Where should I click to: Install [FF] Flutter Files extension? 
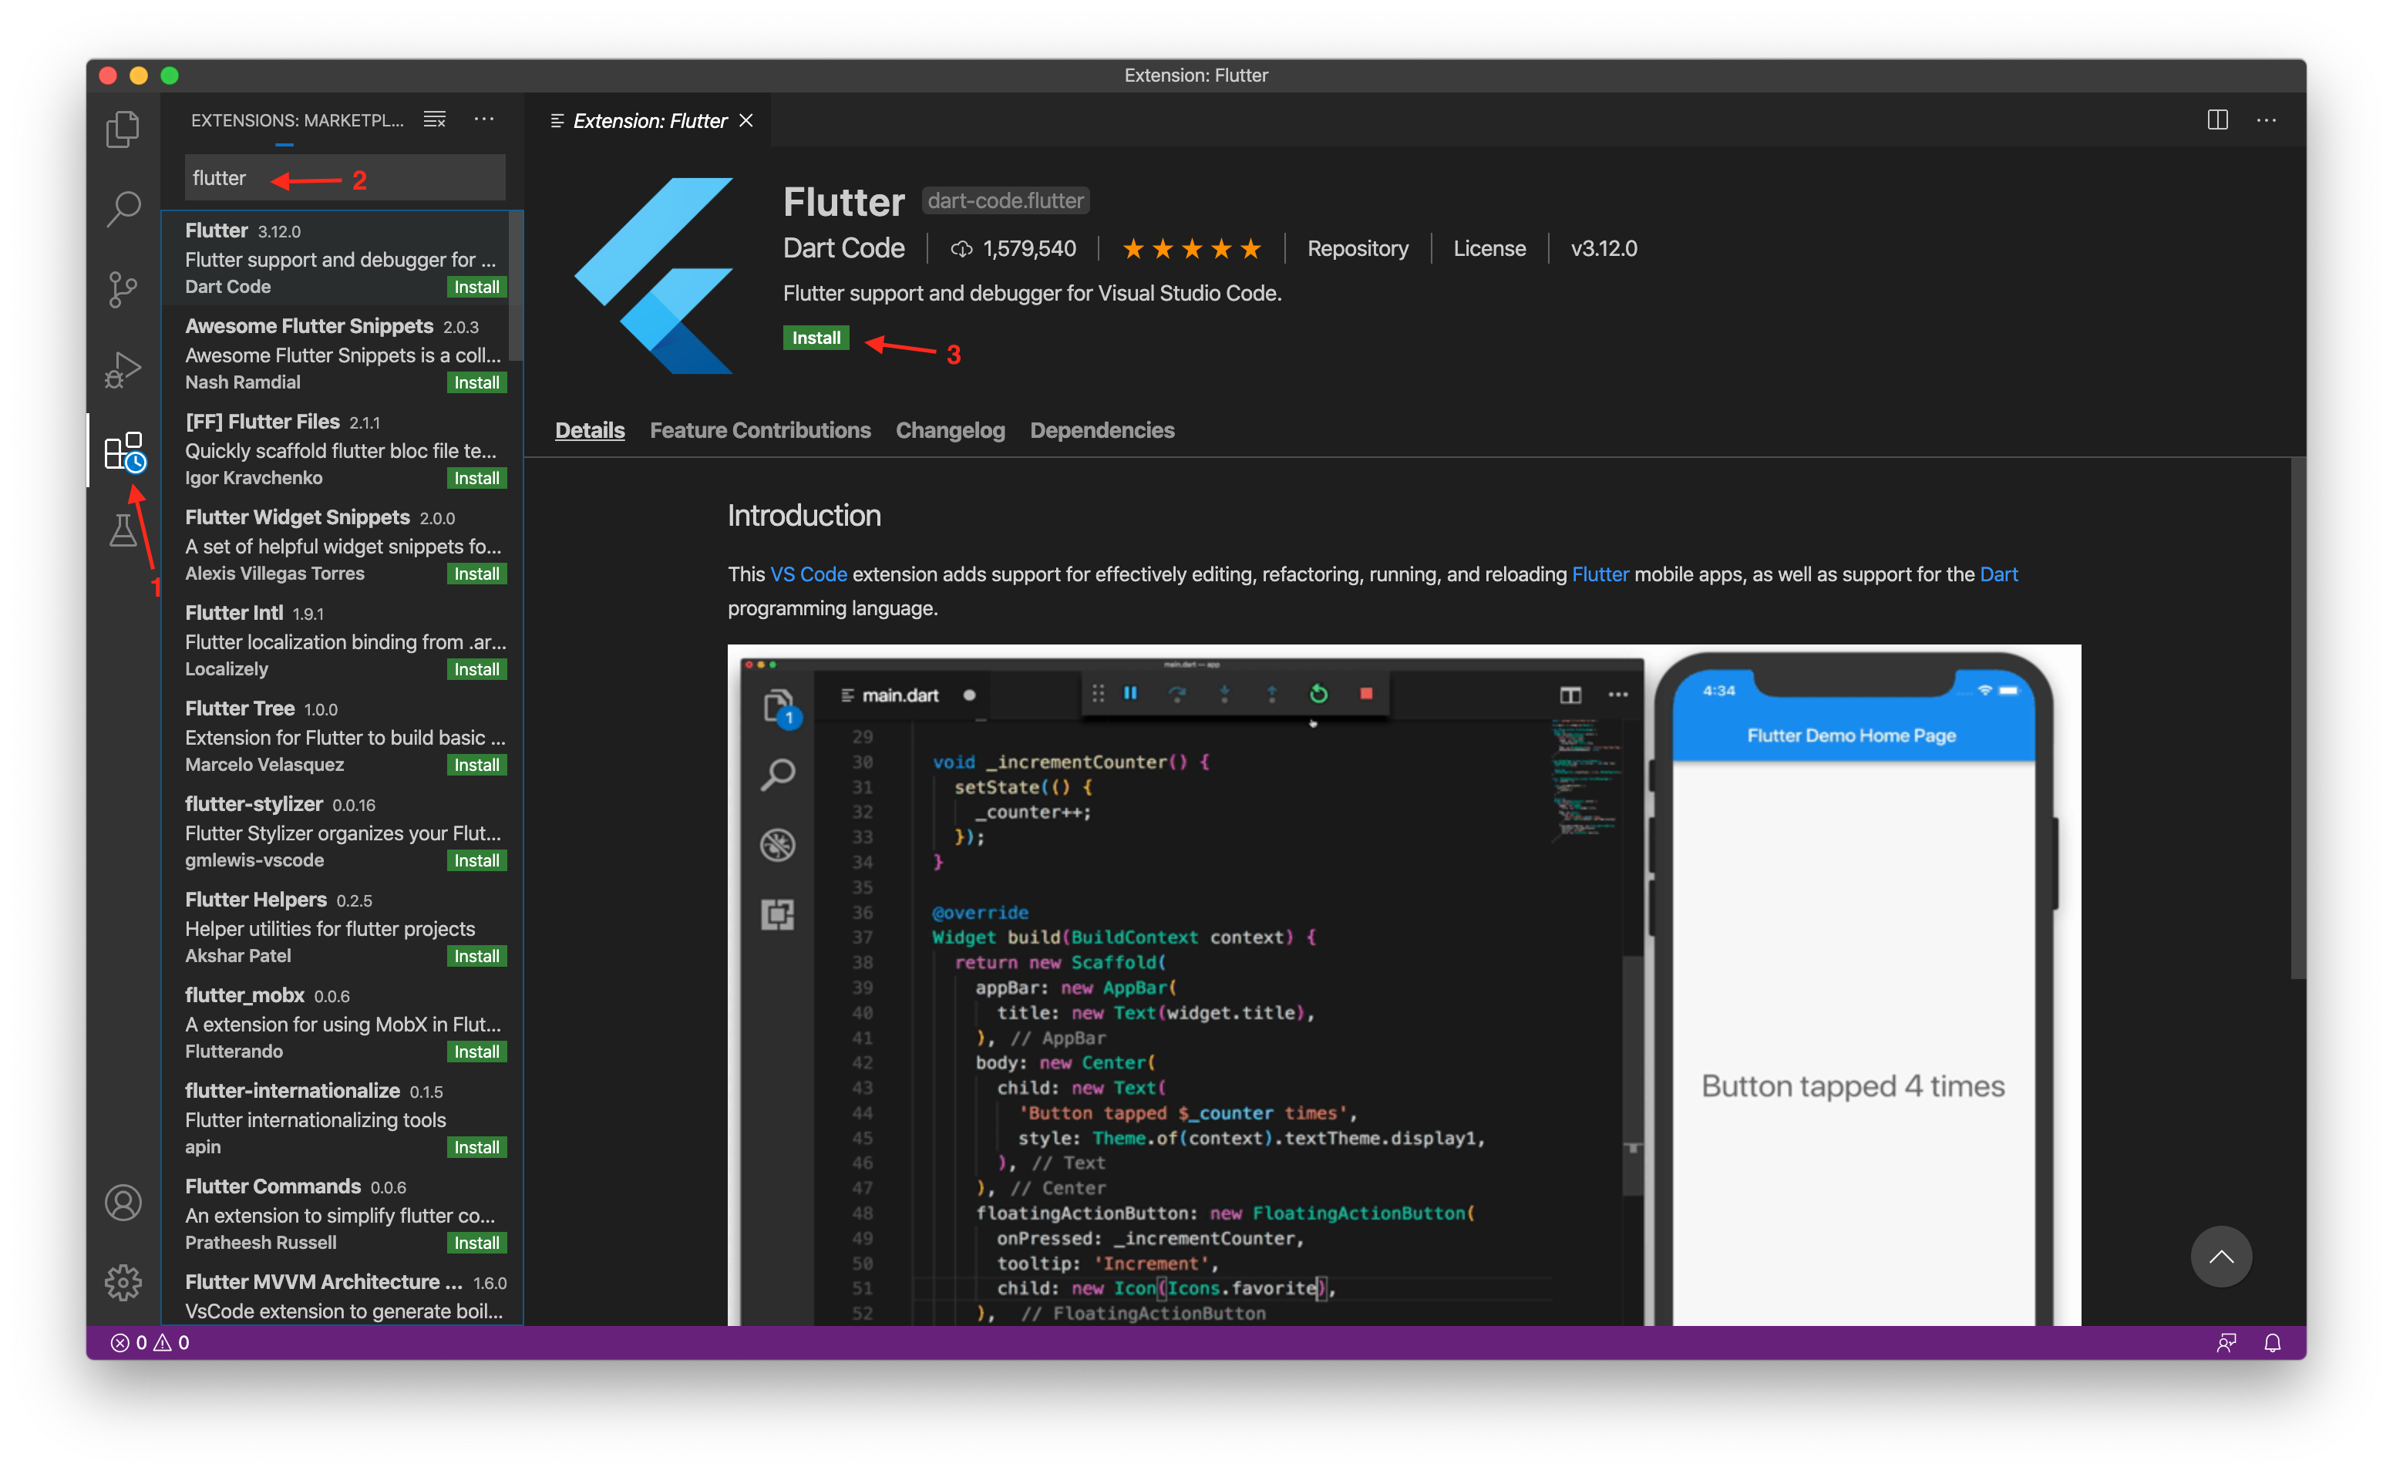coord(476,478)
